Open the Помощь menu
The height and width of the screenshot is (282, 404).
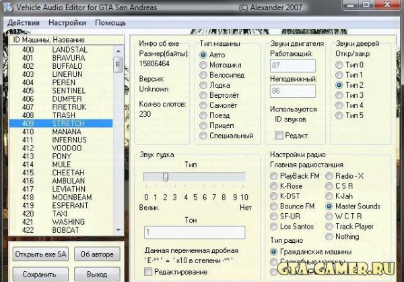tap(110, 23)
